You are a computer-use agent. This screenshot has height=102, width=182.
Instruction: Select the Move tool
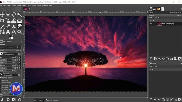click(x=2, y=15)
